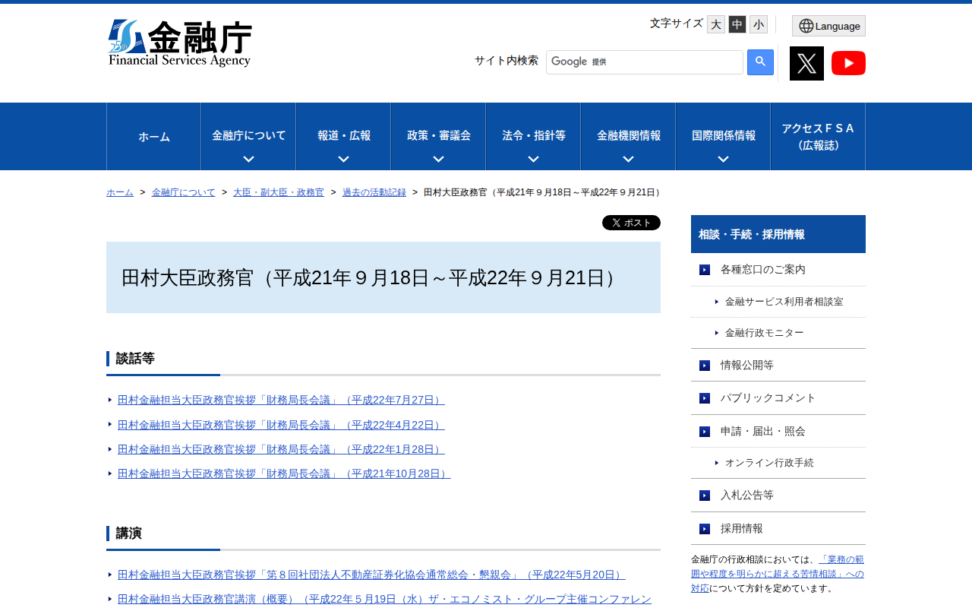Click the blue search magnifier button
The image size is (972, 608).
760,62
